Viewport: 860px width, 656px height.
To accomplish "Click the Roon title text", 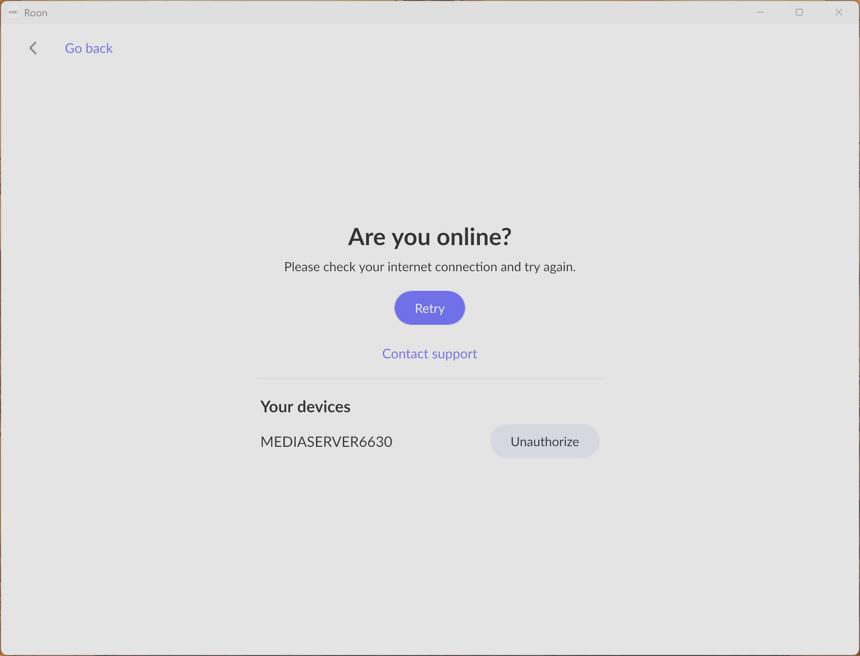I will (36, 13).
